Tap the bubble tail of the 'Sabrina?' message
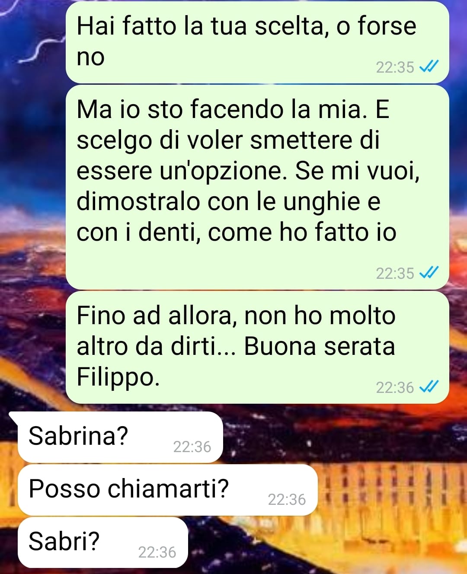The height and width of the screenshot is (574, 467). point(13,417)
